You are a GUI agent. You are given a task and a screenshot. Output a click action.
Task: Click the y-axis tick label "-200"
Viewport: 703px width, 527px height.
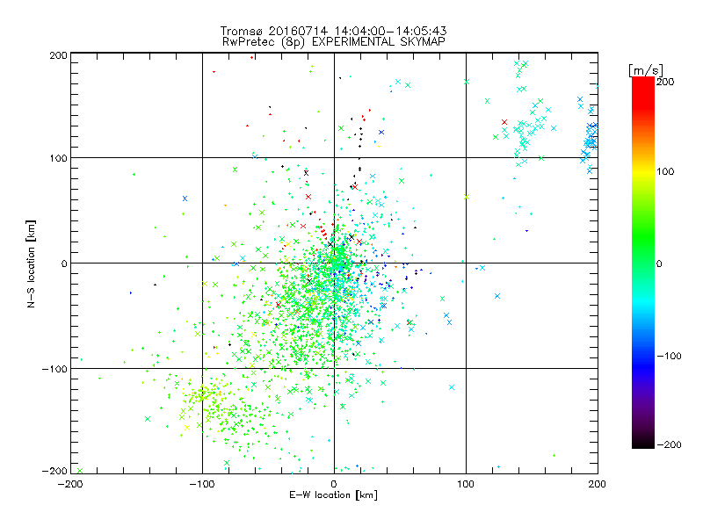pyautogui.click(x=54, y=471)
